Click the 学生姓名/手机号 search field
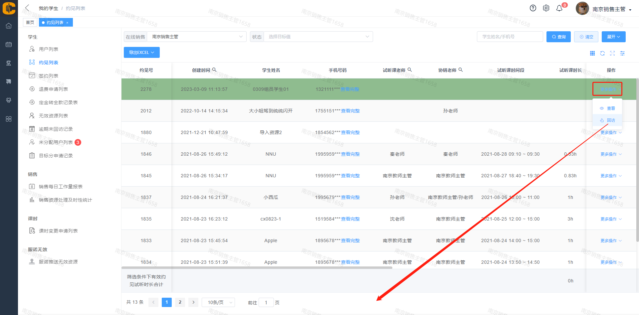 [510, 37]
